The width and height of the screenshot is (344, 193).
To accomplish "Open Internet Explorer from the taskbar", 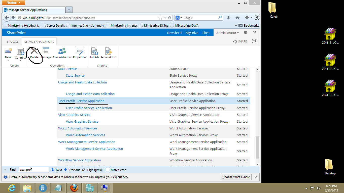I will point(12,188).
